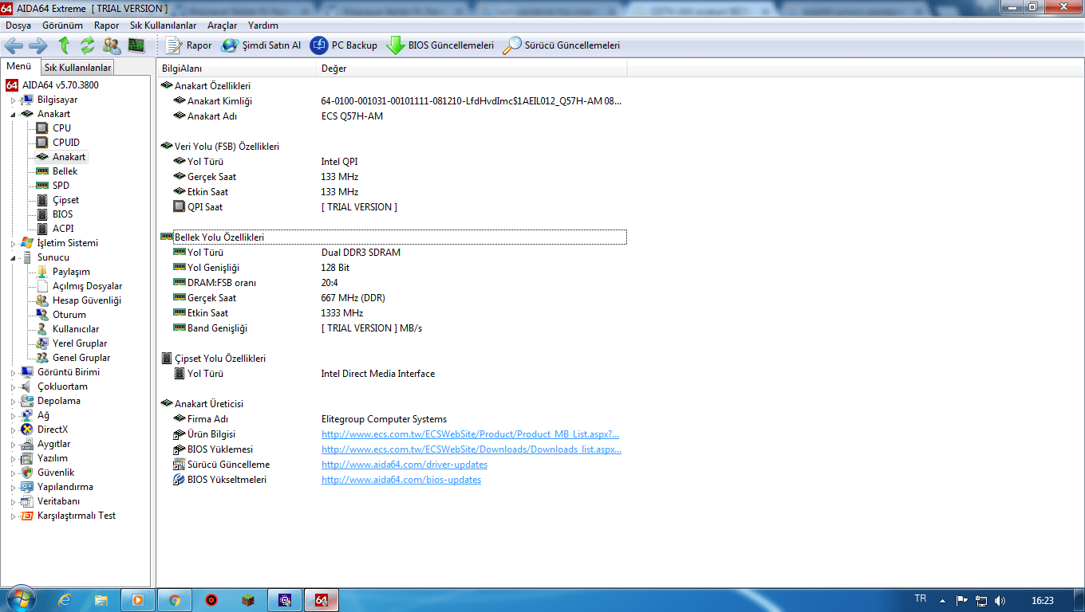
Task: Open Açılmış Dosyalar in the tree
Action: click(88, 286)
